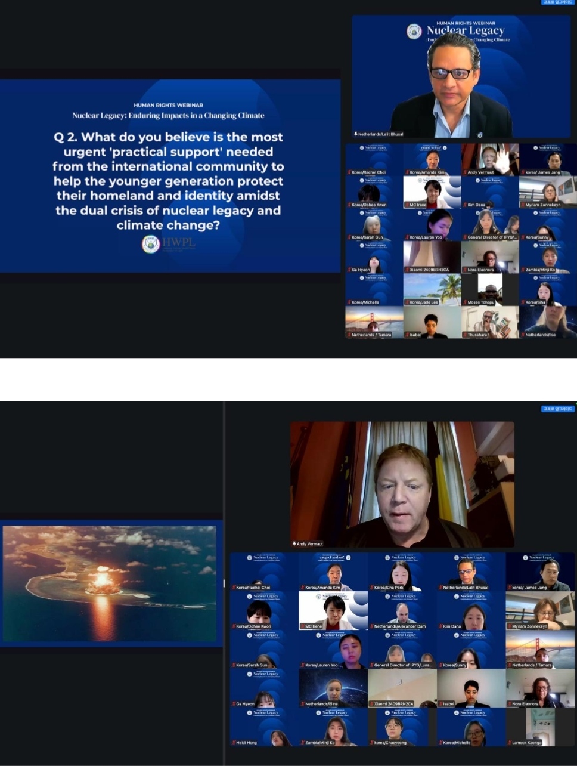Select Korea/Jade Lee's palm tree tile

click(x=432, y=288)
